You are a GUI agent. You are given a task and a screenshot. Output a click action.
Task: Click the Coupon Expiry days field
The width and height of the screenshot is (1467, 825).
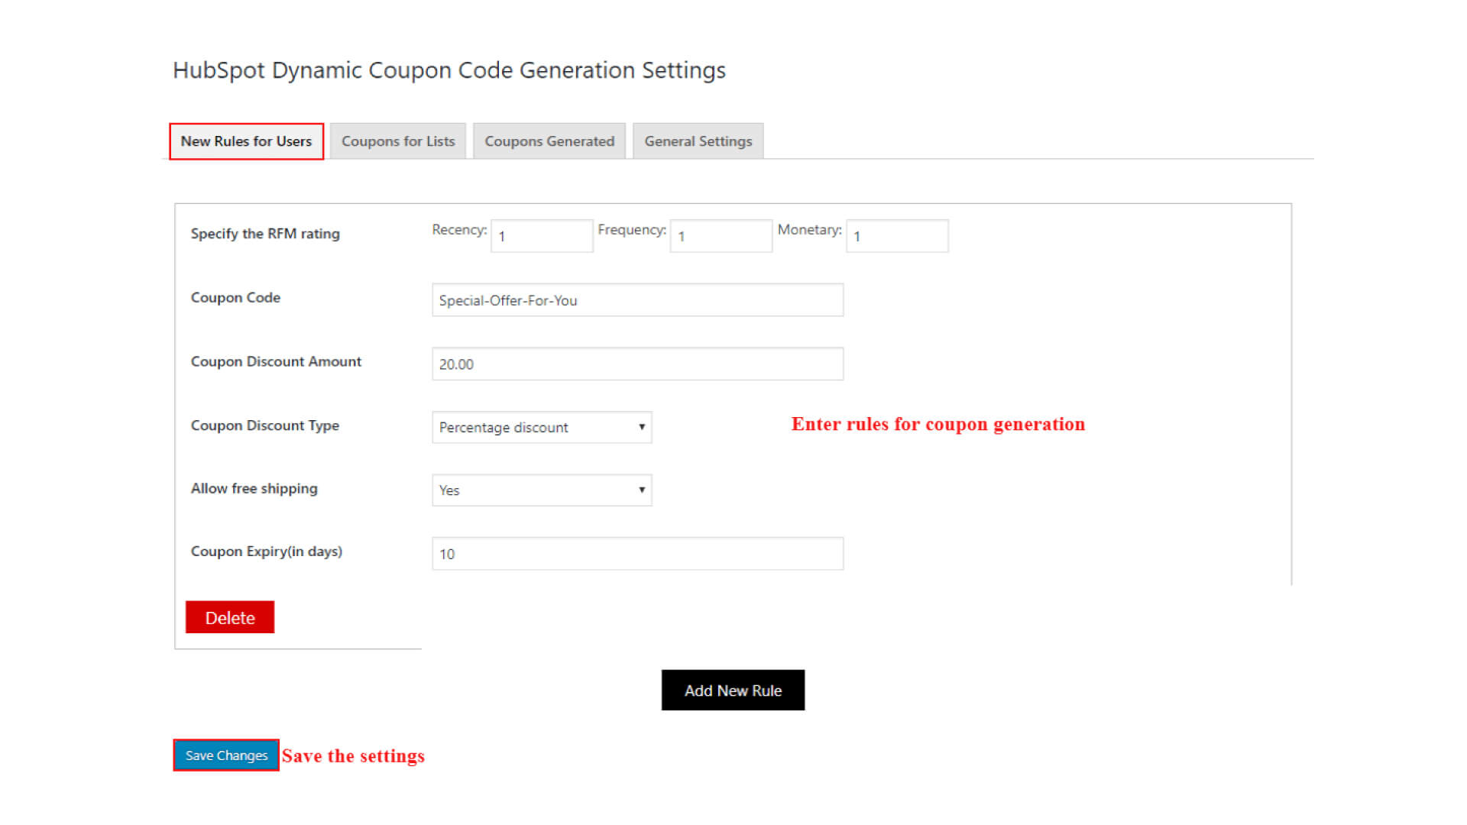pyautogui.click(x=637, y=554)
